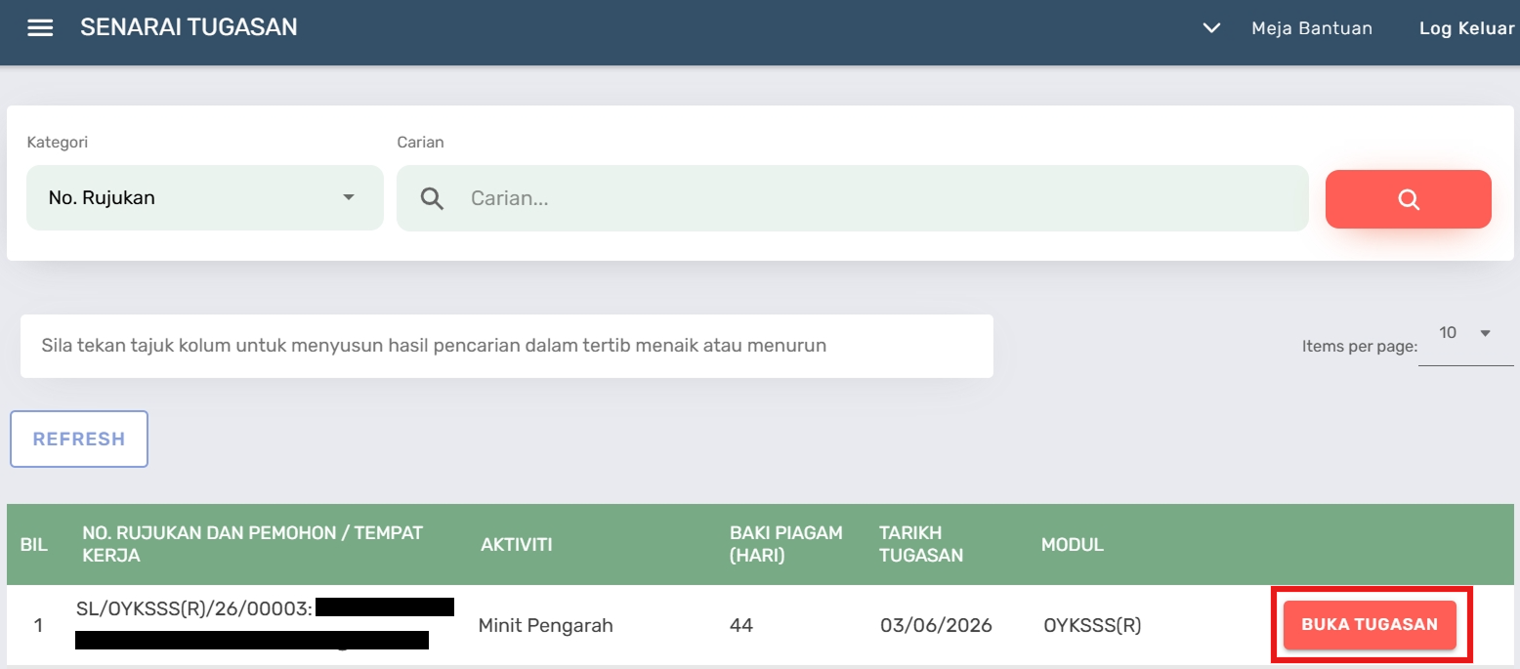Click the red search icon button

point(1408,199)
